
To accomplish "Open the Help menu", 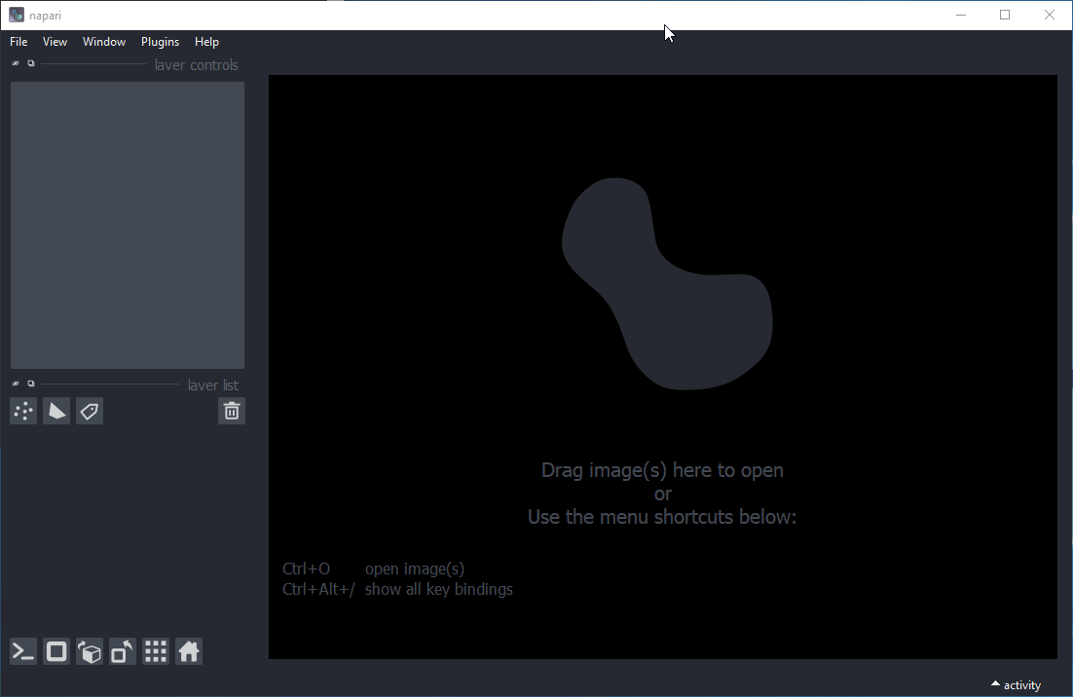I will 206,42.
